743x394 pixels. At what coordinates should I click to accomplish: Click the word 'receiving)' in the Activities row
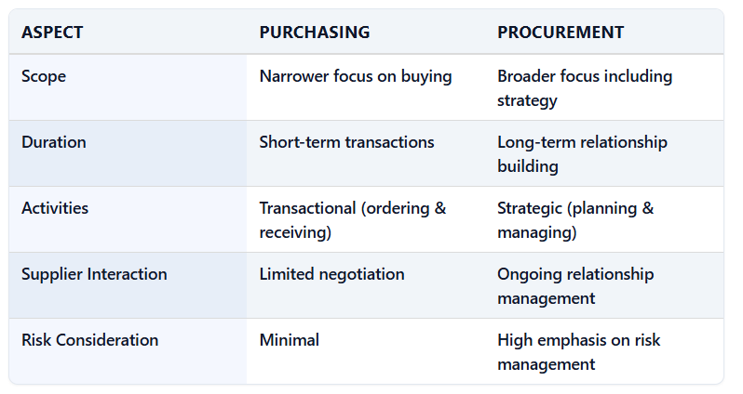pyautogui.click(x=295, y=232)
